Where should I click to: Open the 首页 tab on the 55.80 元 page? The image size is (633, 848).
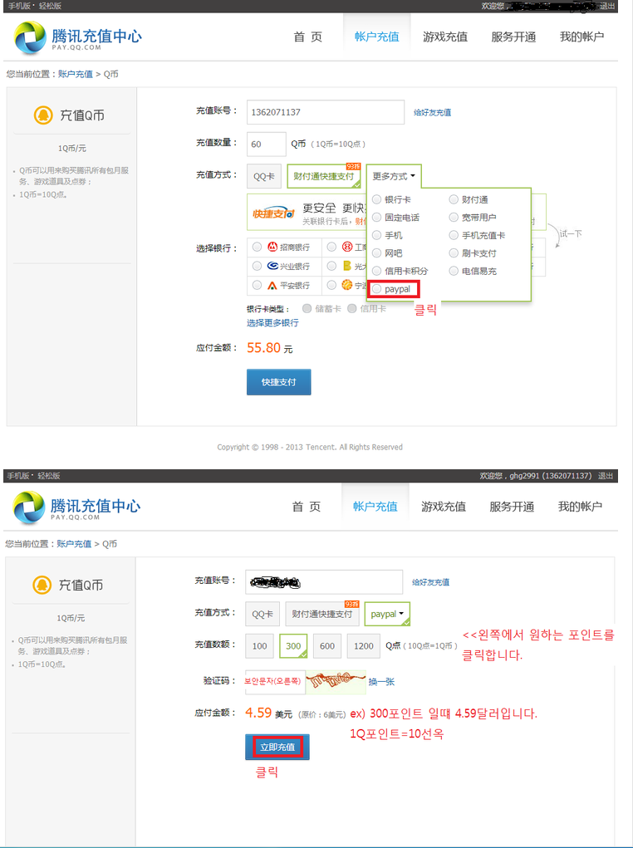pos(308,37)
